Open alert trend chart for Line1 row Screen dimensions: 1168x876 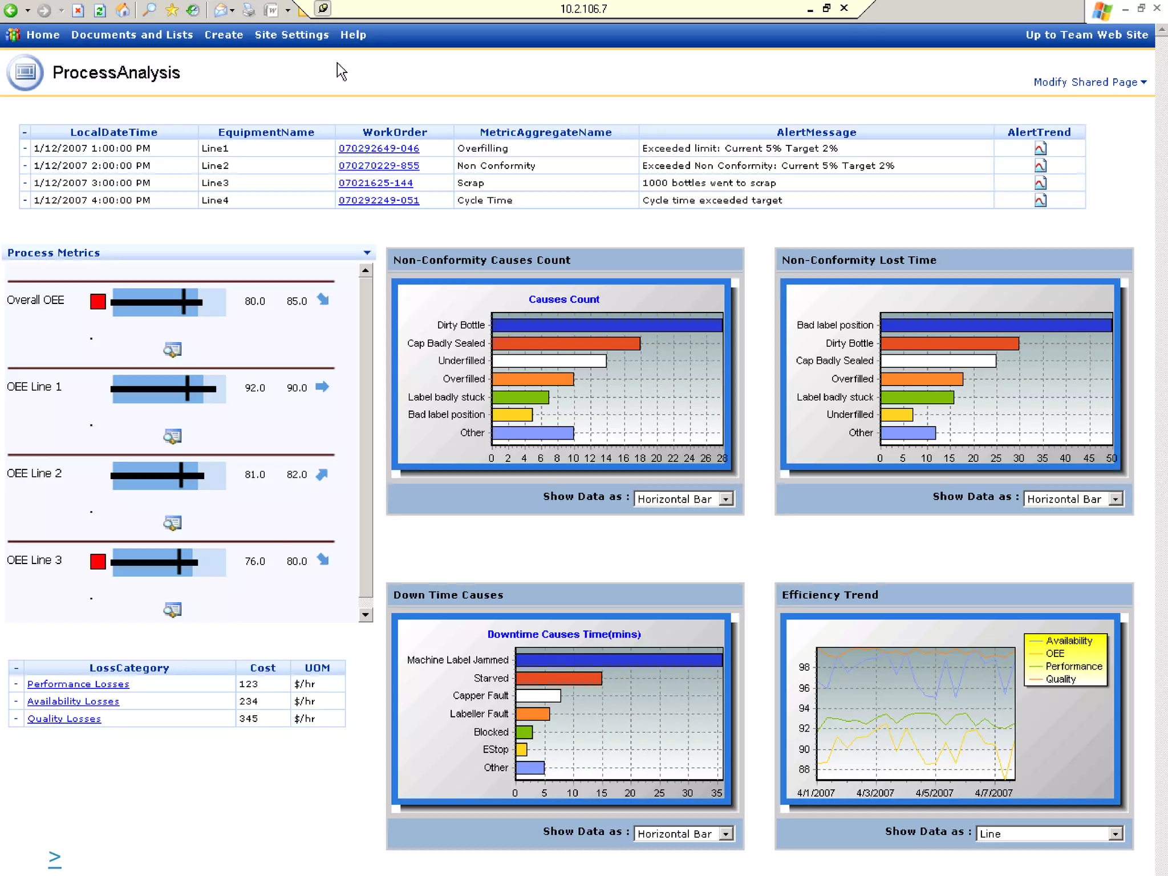1040,149
